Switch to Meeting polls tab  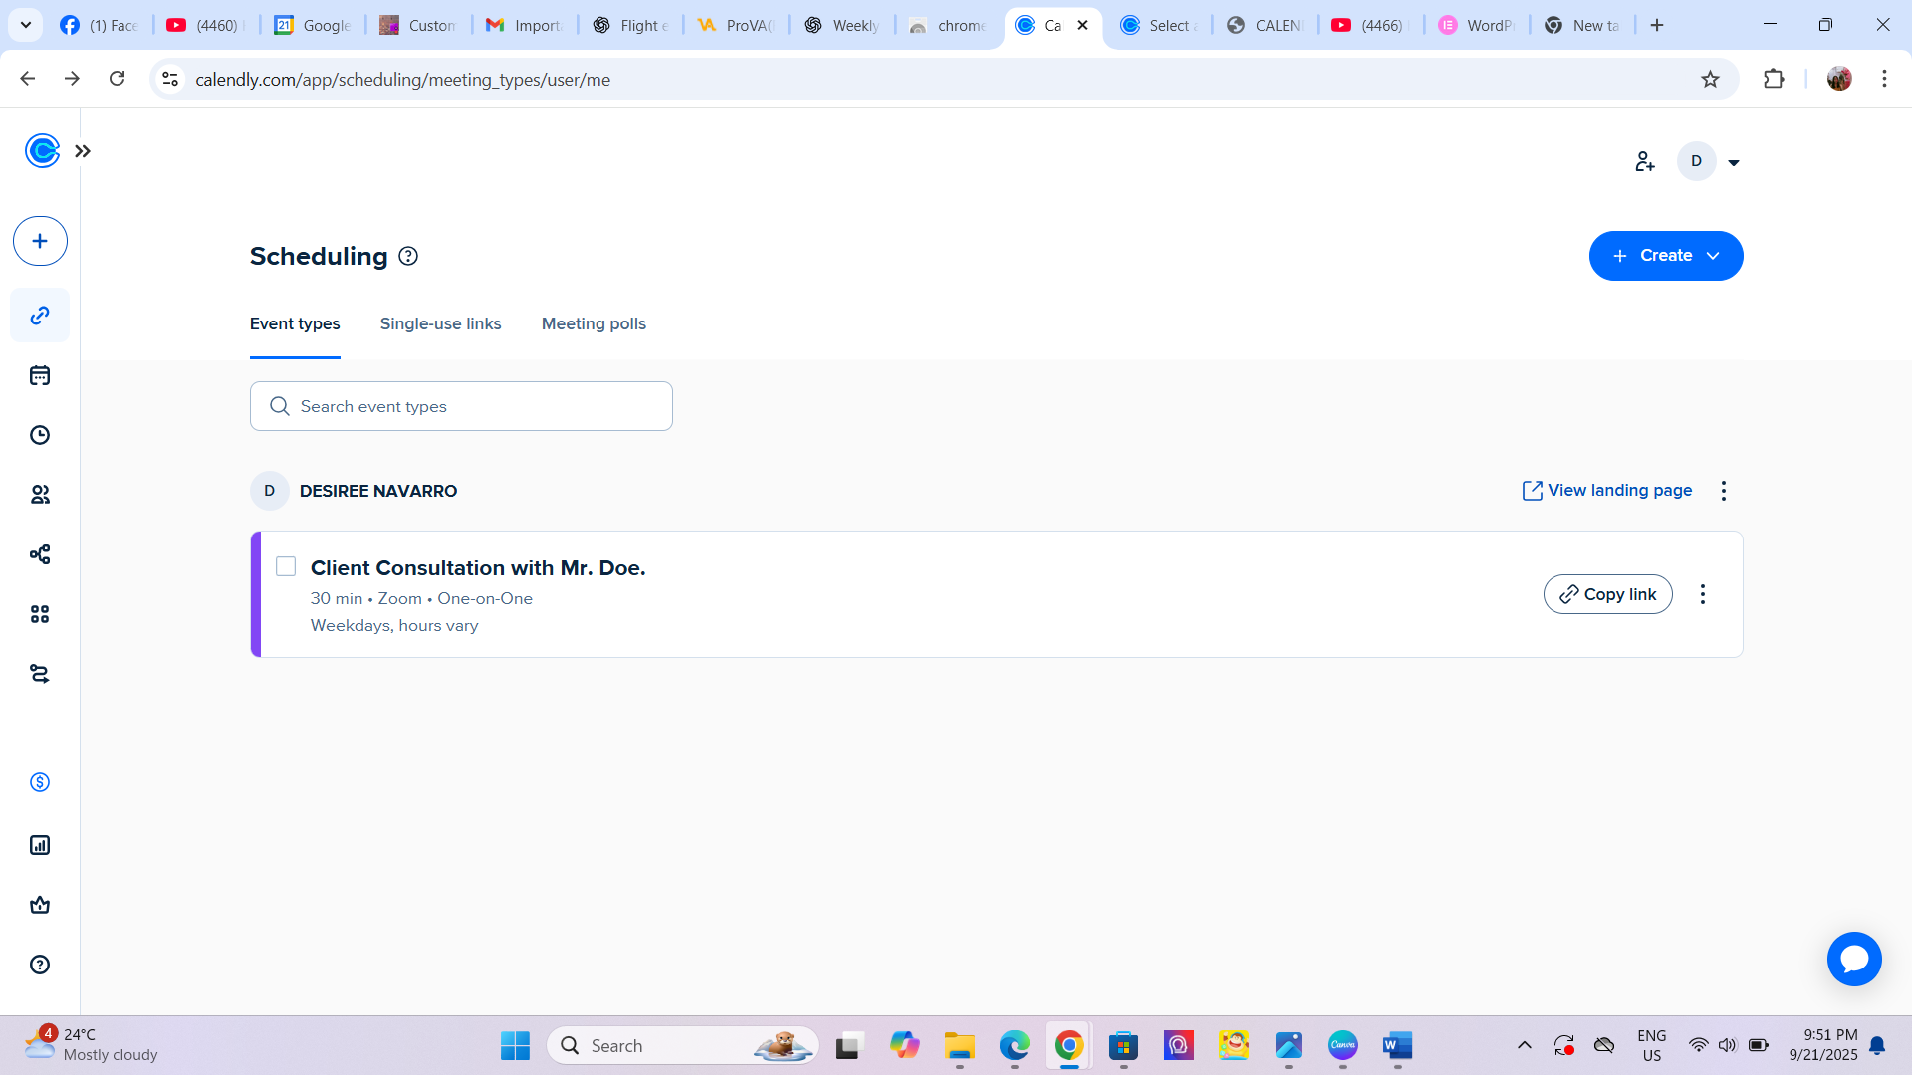[x=594, y=323]
